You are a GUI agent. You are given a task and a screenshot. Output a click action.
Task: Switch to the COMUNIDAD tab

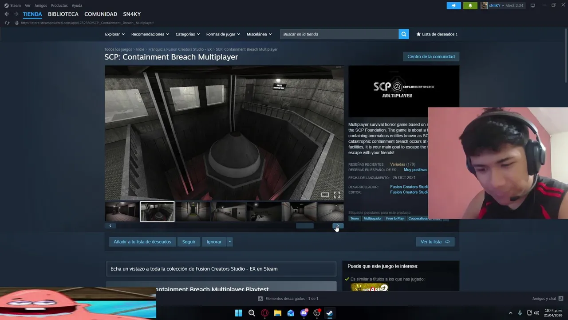[101, 14]
